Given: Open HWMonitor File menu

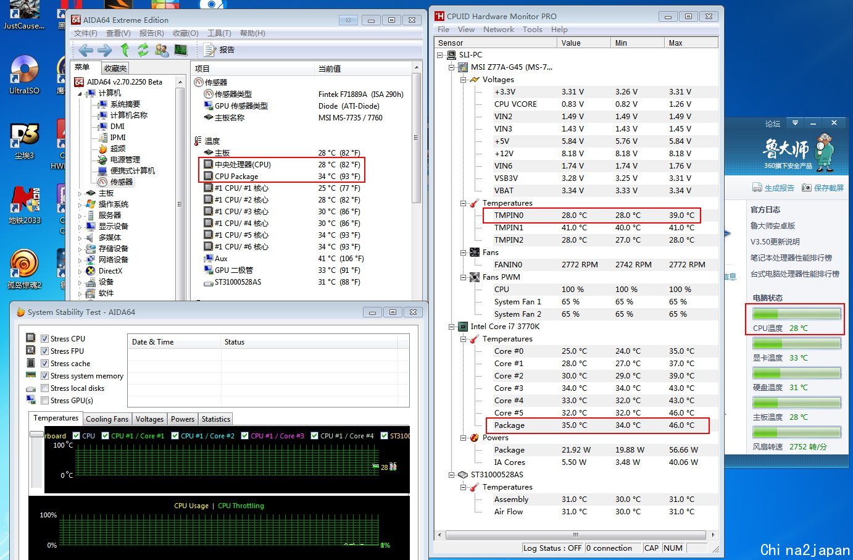Looking at the screenshot, I should 443,29.
